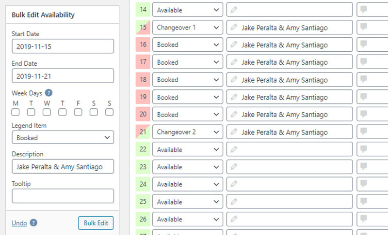Open tooltip comment icon for day 18
Viewport: 388px width, 235px height.
point(363,79)
